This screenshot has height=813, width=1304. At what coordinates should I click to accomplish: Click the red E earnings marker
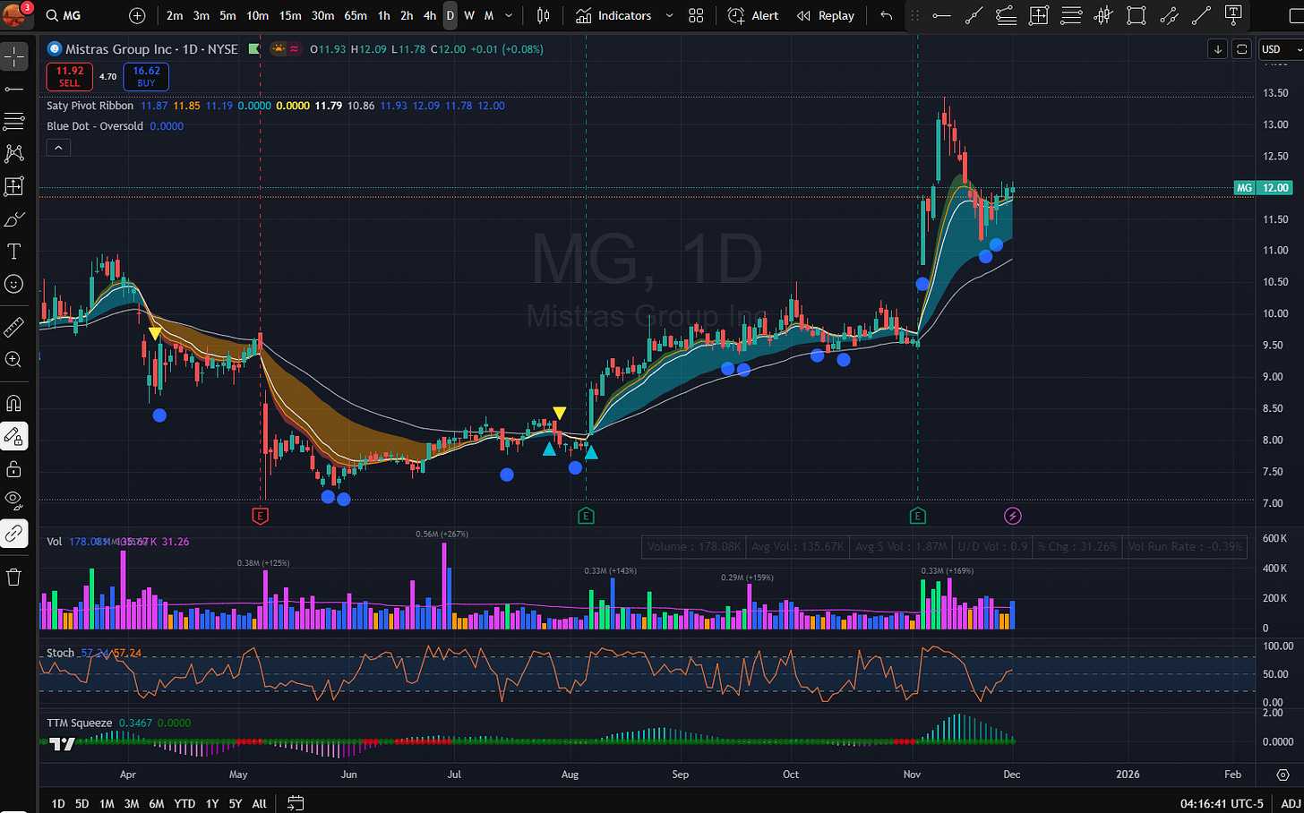260,515
